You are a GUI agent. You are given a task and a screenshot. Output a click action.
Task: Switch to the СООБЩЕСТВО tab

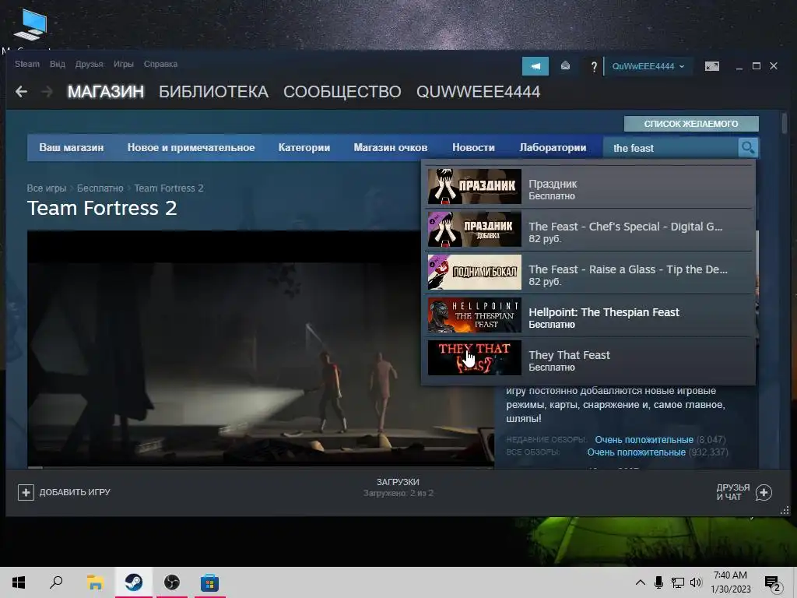click(x=342, y=92)
